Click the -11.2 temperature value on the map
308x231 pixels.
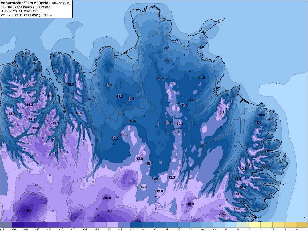click(x=119, y=96)
